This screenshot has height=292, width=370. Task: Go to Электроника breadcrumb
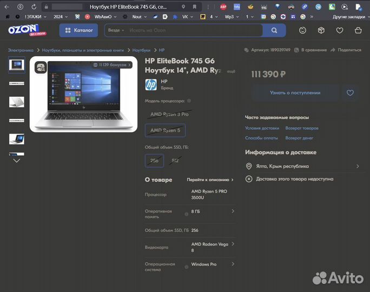(x=21, y=50)
